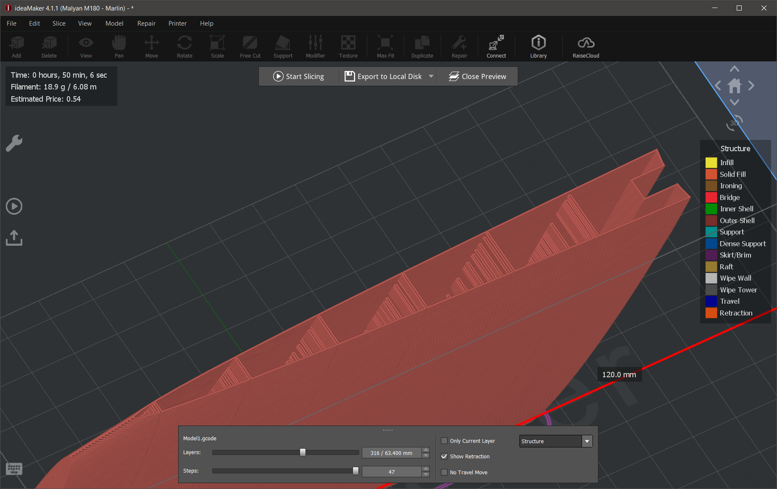The height and width of the screenshot is (489, 777).
Task: Select the View tool
Action: click(86, 46)
